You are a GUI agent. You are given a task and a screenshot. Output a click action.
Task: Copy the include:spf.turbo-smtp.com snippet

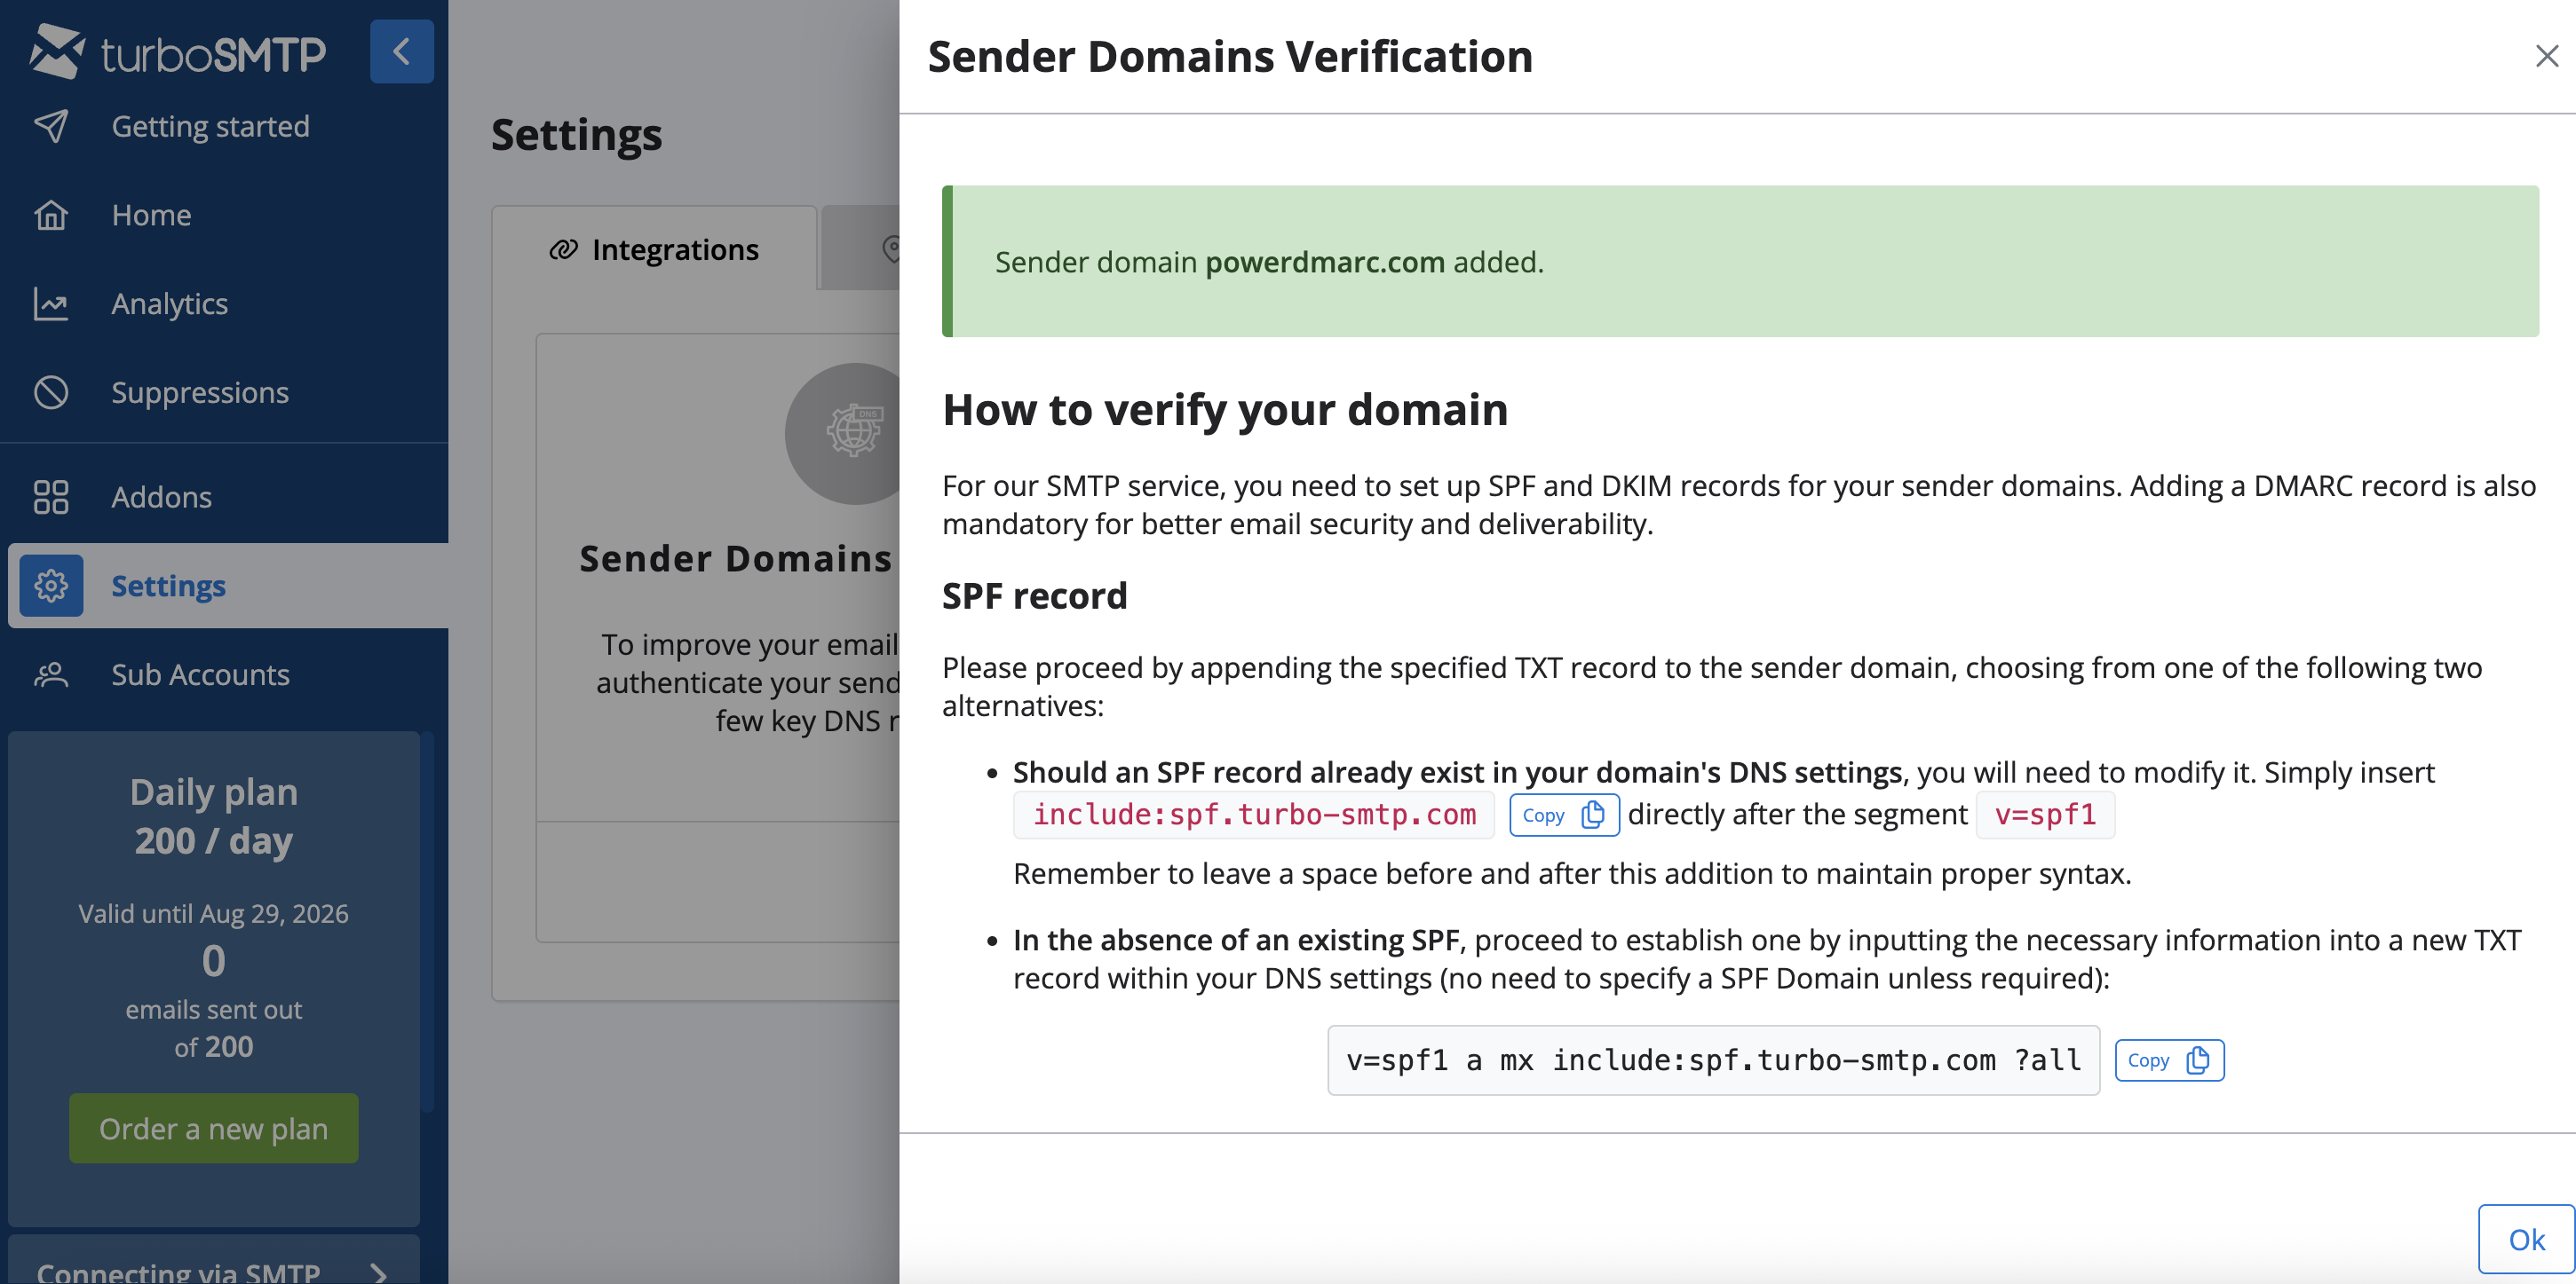pos(1563,815)
